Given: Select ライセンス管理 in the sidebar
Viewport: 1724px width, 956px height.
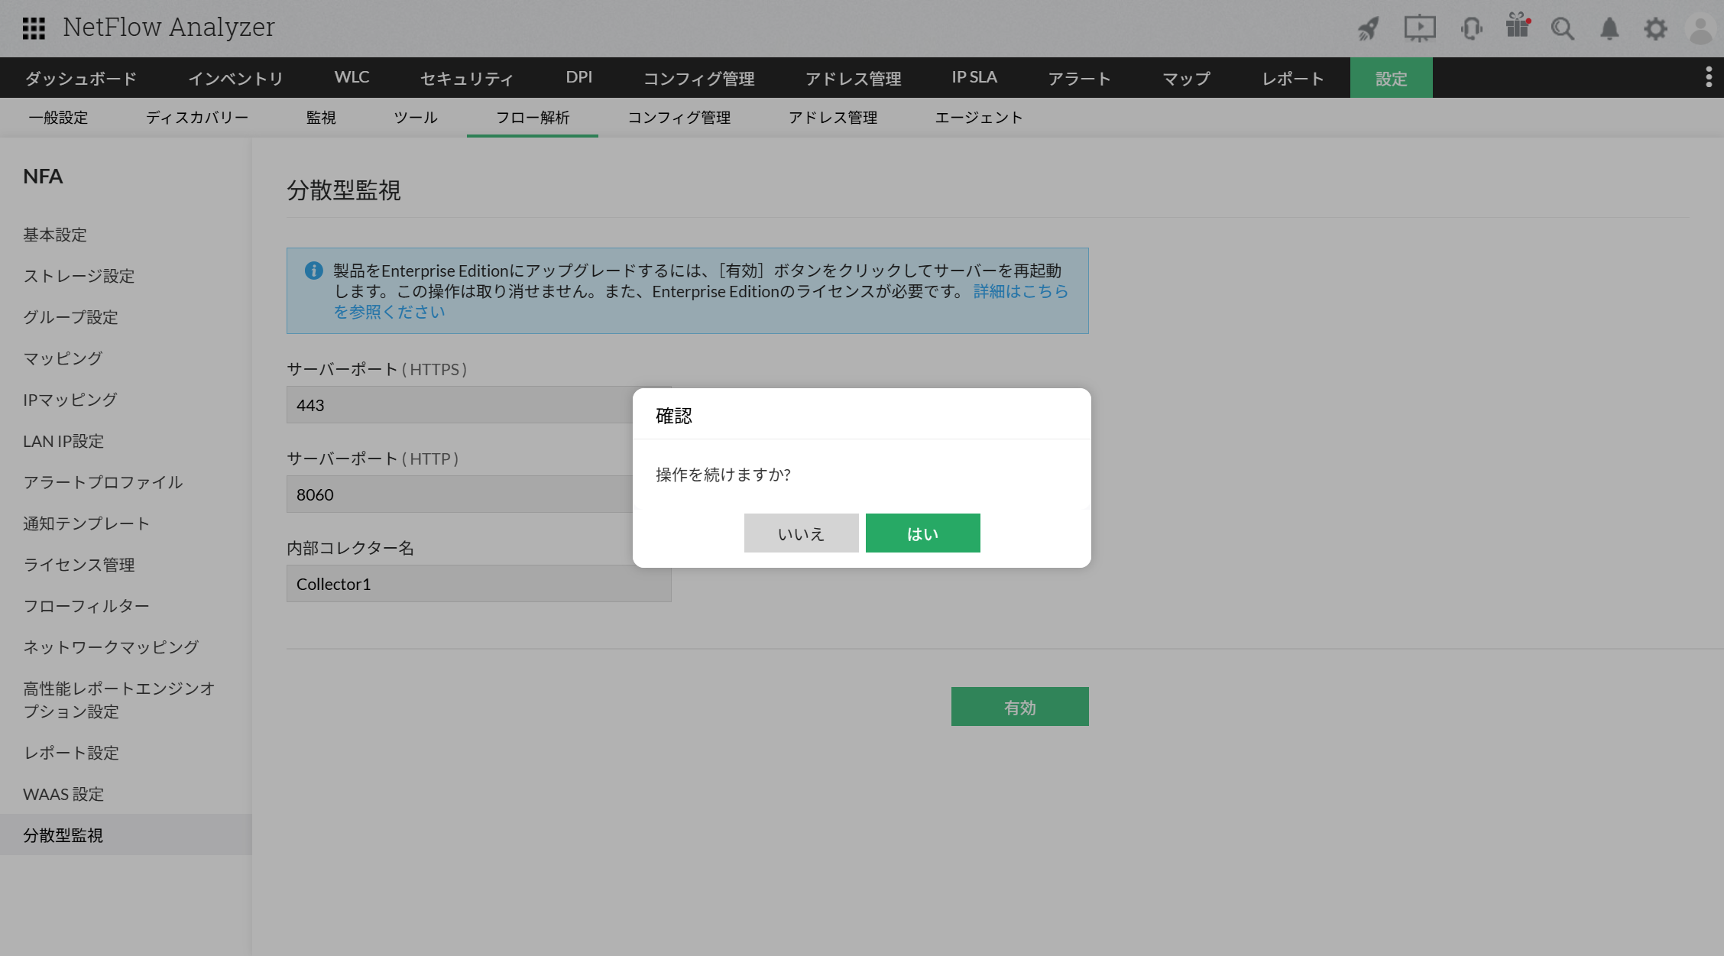Looking at the screenshot, I should coord(79,565).
